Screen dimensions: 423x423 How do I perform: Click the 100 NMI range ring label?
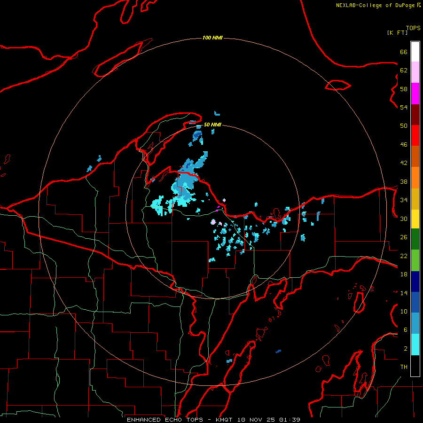212,38
